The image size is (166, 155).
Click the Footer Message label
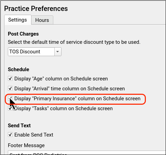[26, 145]
